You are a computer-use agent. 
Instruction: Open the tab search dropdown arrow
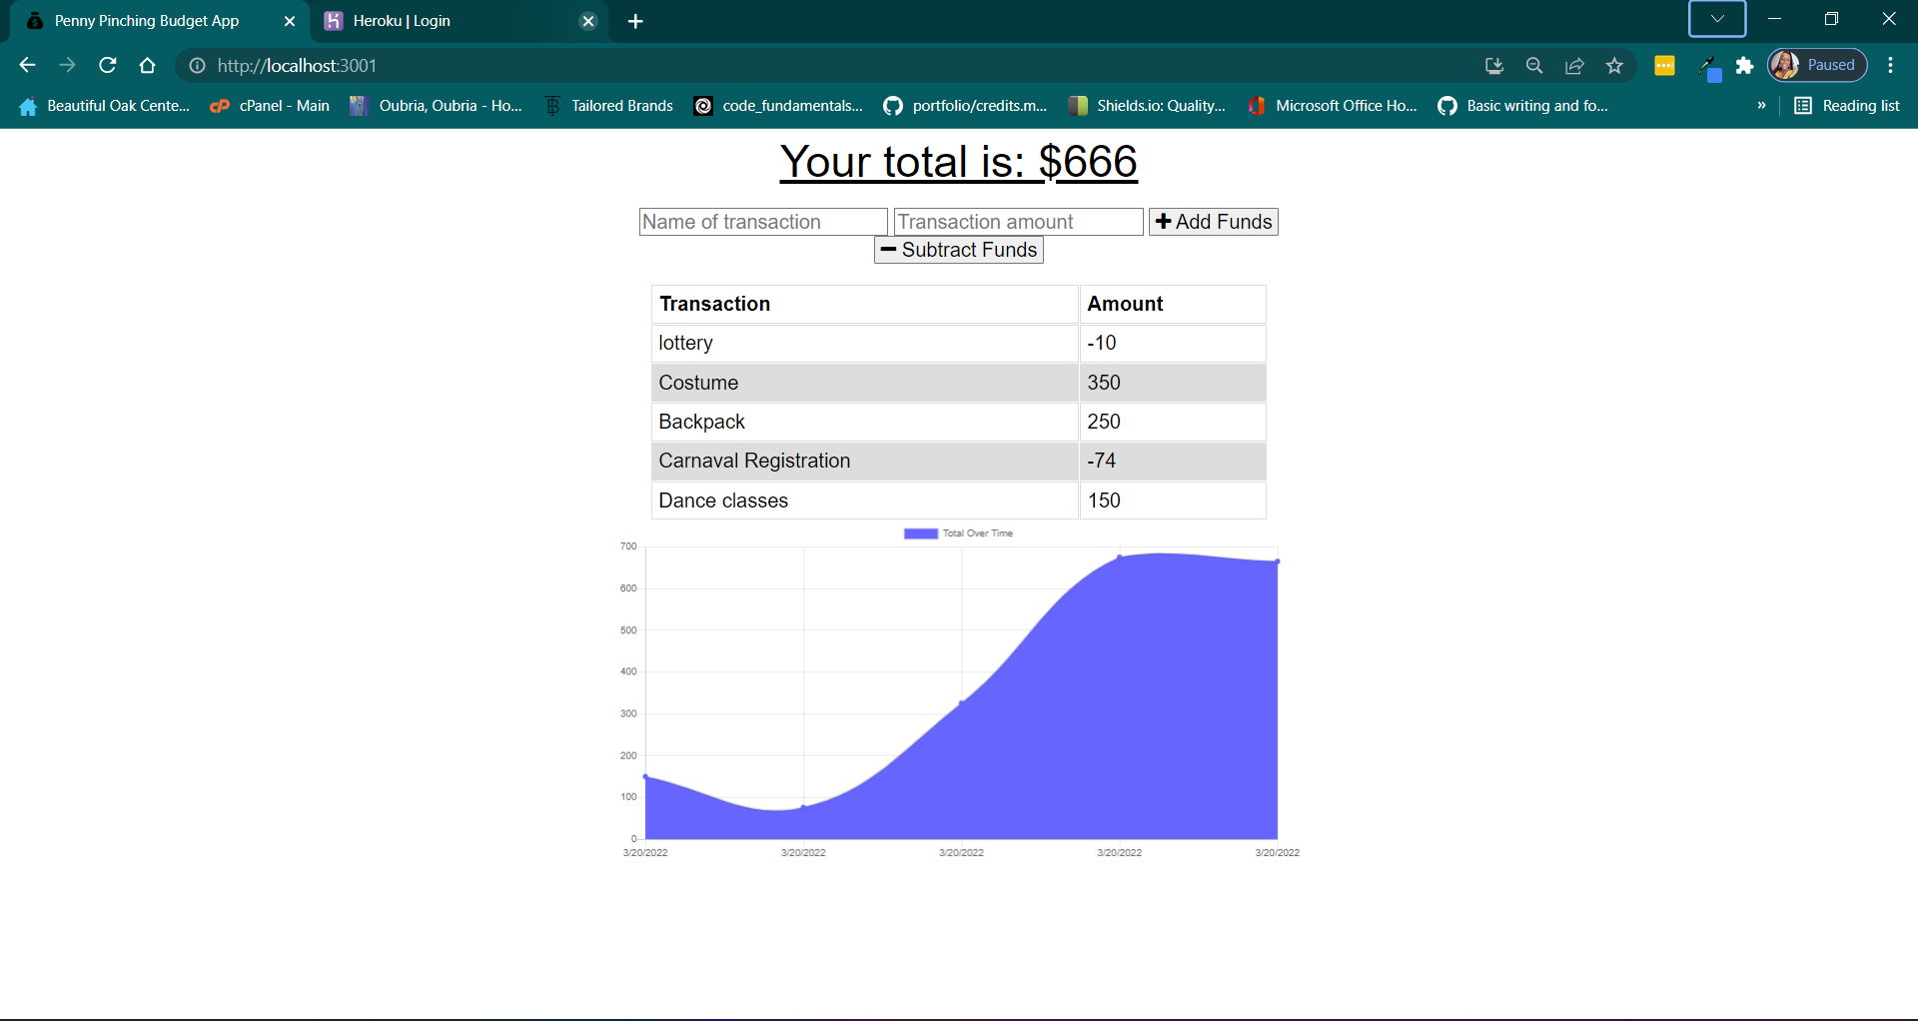[1716, 19]
